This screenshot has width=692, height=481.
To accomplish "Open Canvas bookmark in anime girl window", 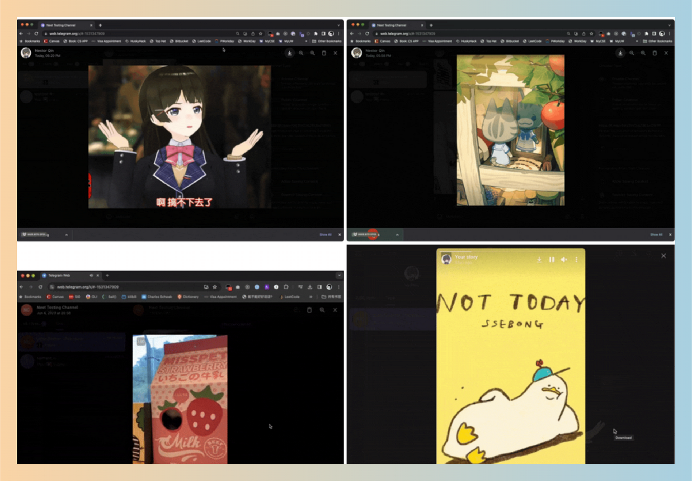I will pos(52,41).
